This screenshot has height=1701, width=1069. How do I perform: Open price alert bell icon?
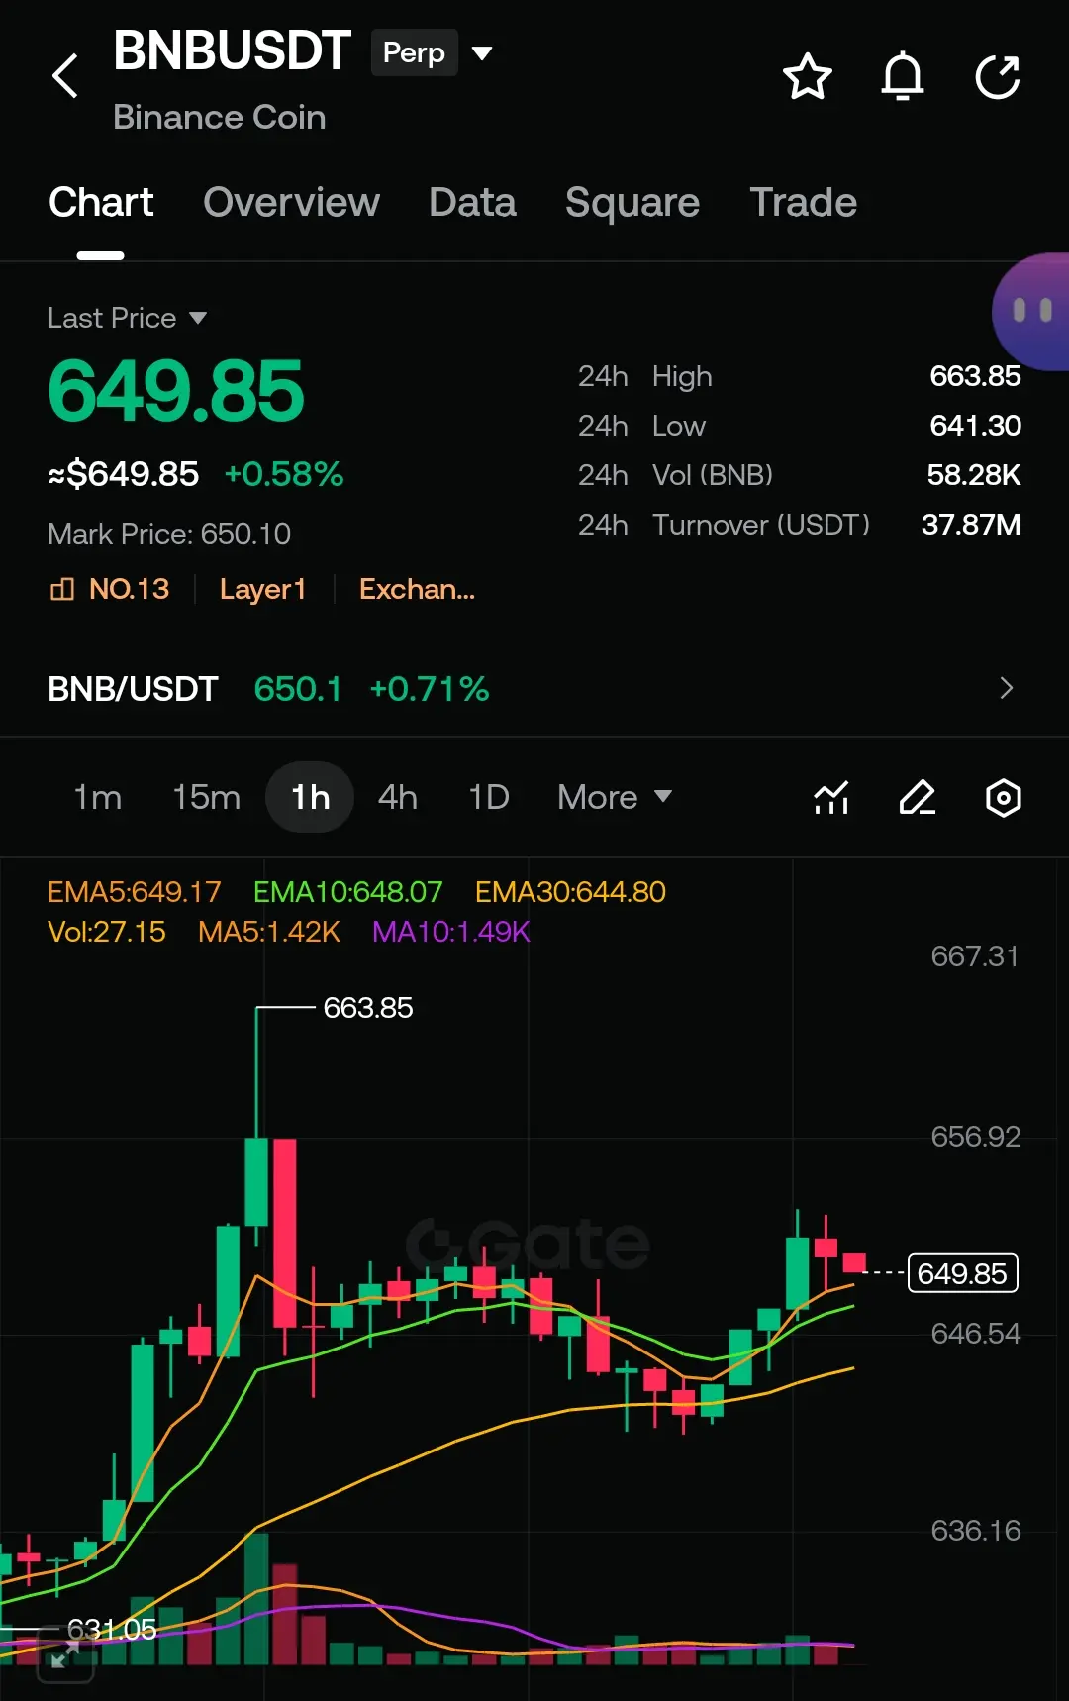pos(903,76)
